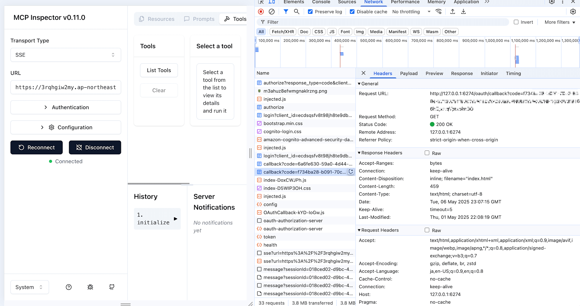Import HAR file upload icon
This screenshot has width=580, height=306.
(452, 12)
